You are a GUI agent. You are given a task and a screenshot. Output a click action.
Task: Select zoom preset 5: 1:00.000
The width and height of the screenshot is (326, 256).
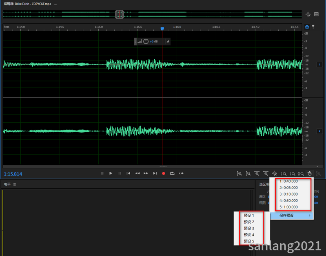[288, 207]
